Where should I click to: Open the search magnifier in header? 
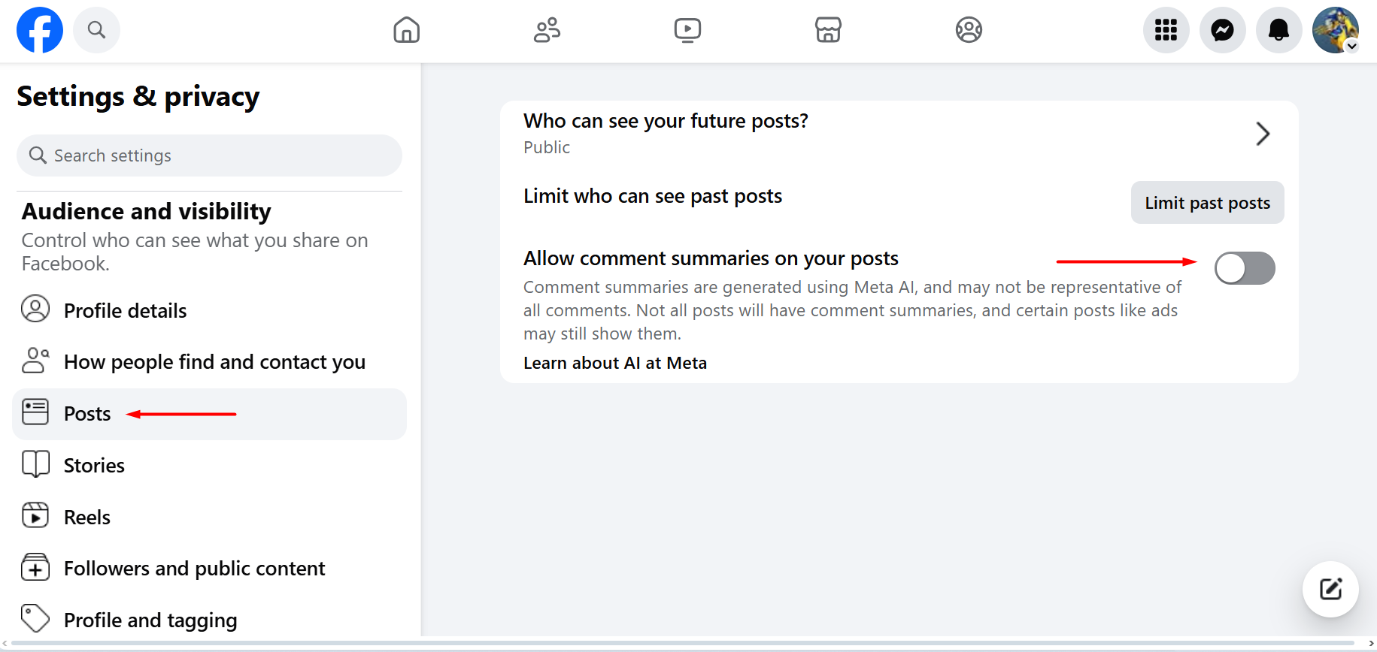[96, 30]
